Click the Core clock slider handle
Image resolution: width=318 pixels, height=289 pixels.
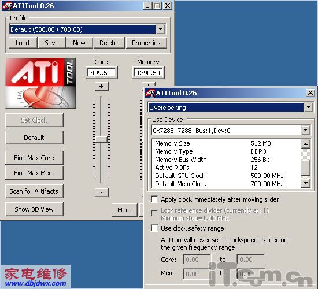click(101, 139)
